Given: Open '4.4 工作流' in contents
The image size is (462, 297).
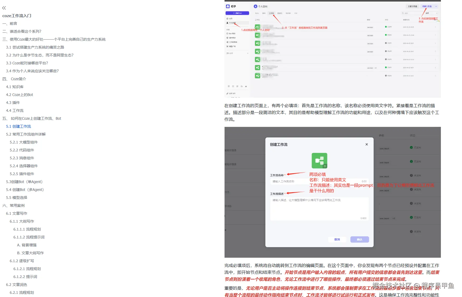Looking at the screenshot, I should (15, 111).
